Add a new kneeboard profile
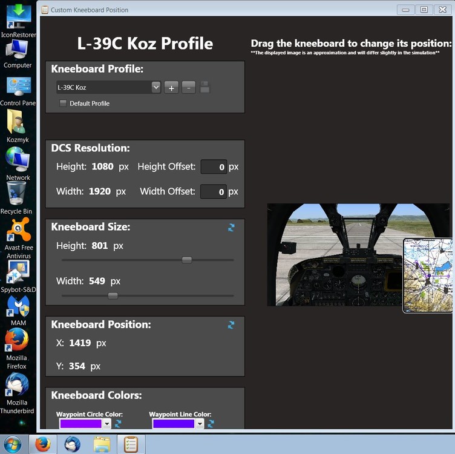Screen dimensions: 455x454 point(171,87)
